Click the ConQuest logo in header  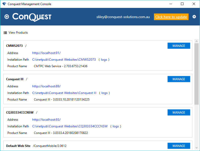32,17
